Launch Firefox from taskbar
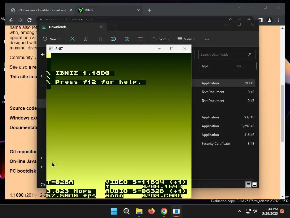 click(152, 211)
